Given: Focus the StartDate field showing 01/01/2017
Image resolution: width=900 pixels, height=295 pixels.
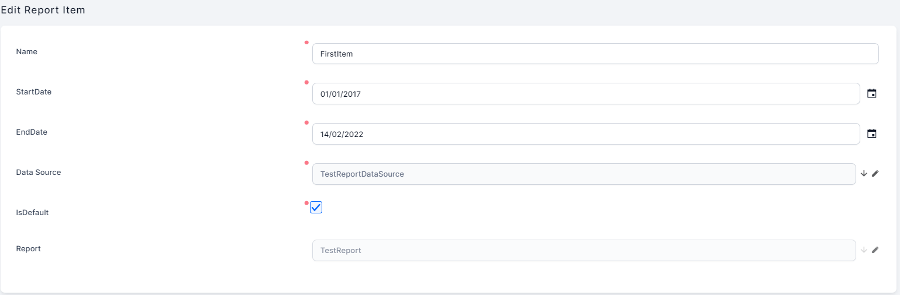Looking at the screenshot, I should pos(585,94).
